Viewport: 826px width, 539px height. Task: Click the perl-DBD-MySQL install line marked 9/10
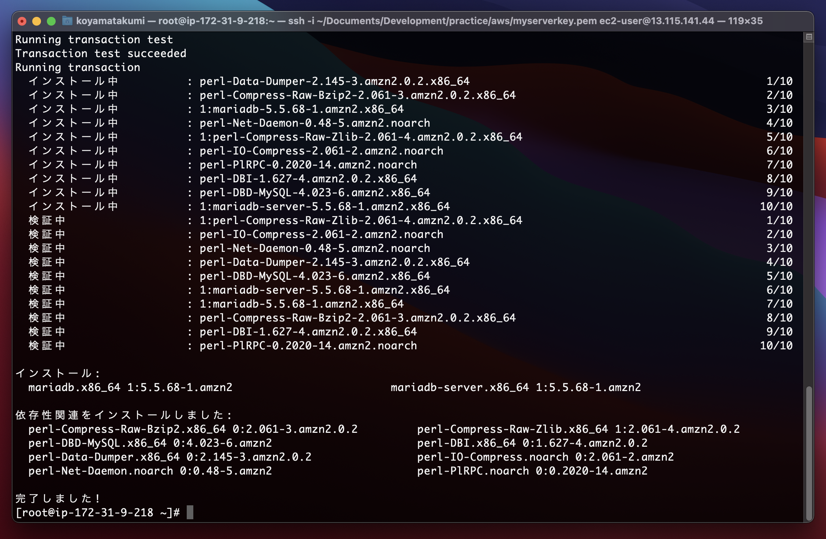tap(315, 193)
